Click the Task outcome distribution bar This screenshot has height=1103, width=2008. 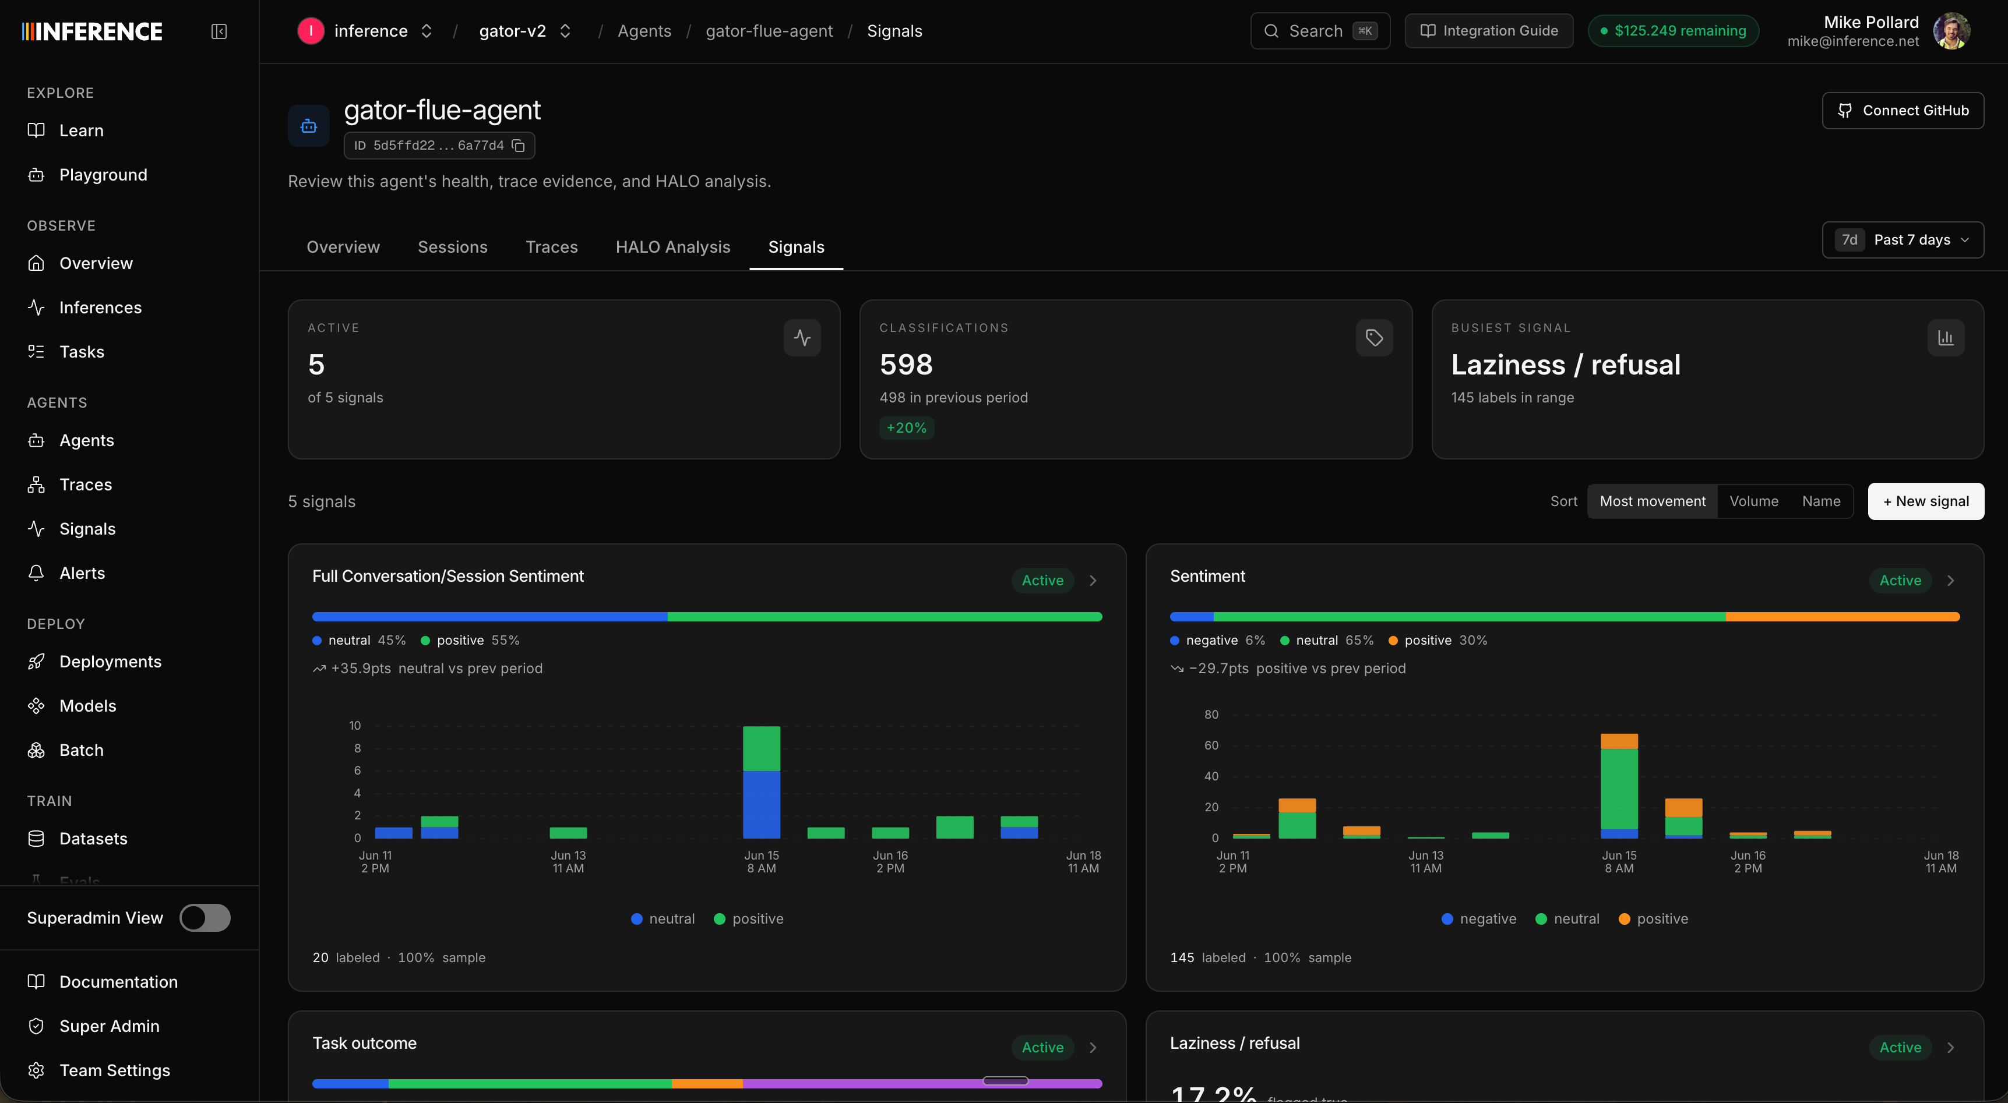tap(707, 1084)
